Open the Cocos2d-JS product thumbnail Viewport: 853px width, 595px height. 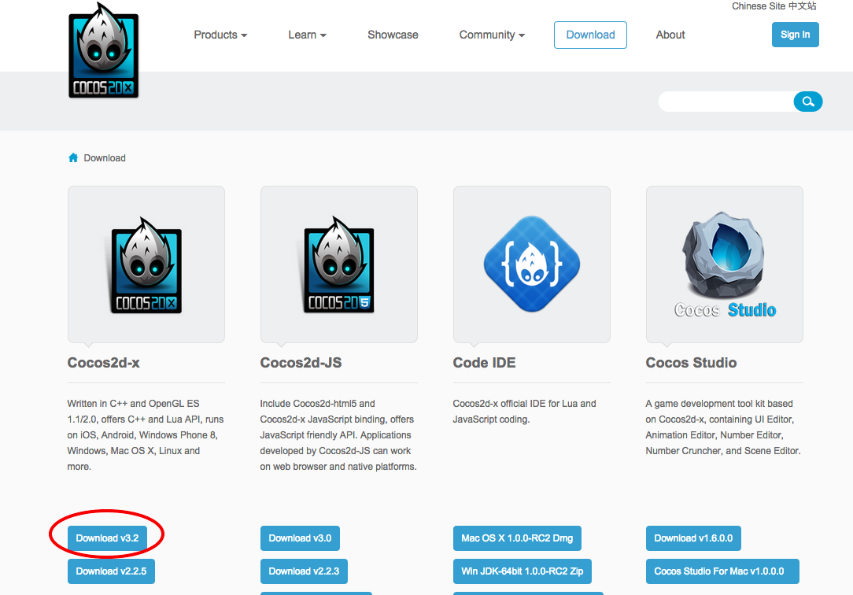[x=339, y=264]
